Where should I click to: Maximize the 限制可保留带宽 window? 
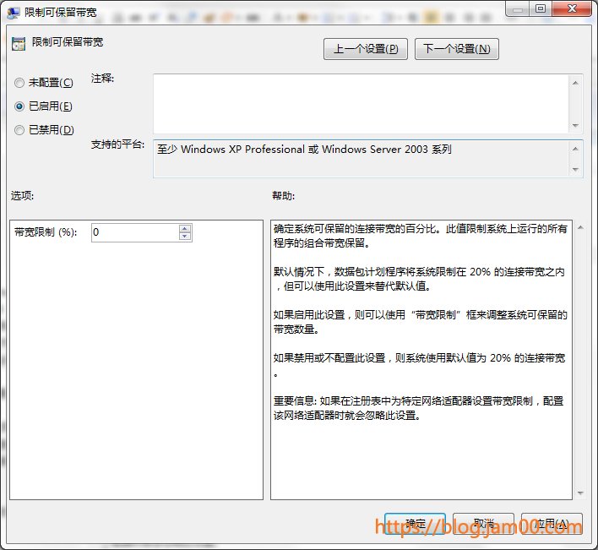click(540, 8)
